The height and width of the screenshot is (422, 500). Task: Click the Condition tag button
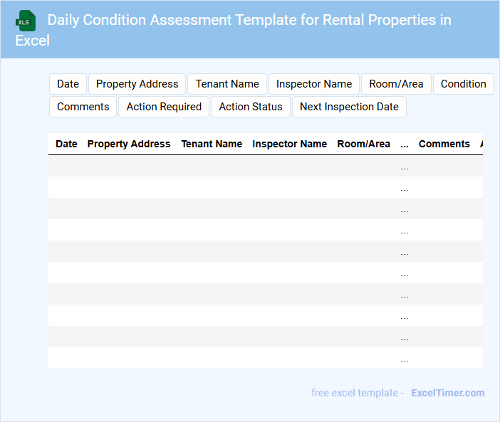click(x=463, y=84)
